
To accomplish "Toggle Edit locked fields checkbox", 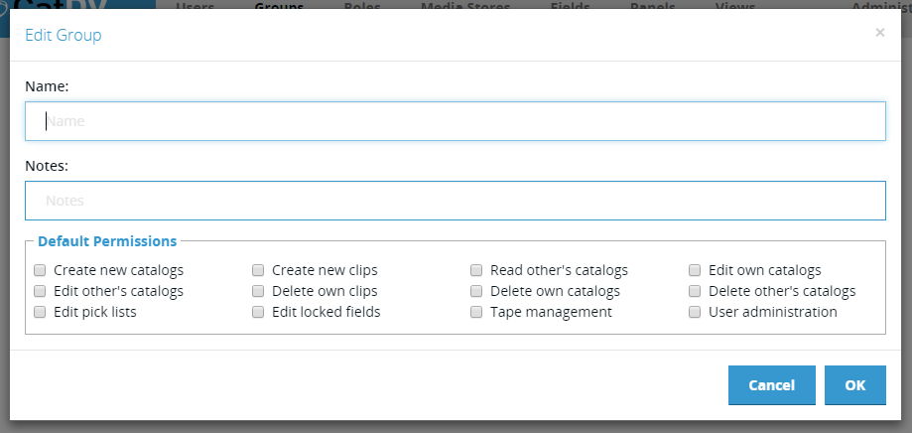I will click(258, 312).
